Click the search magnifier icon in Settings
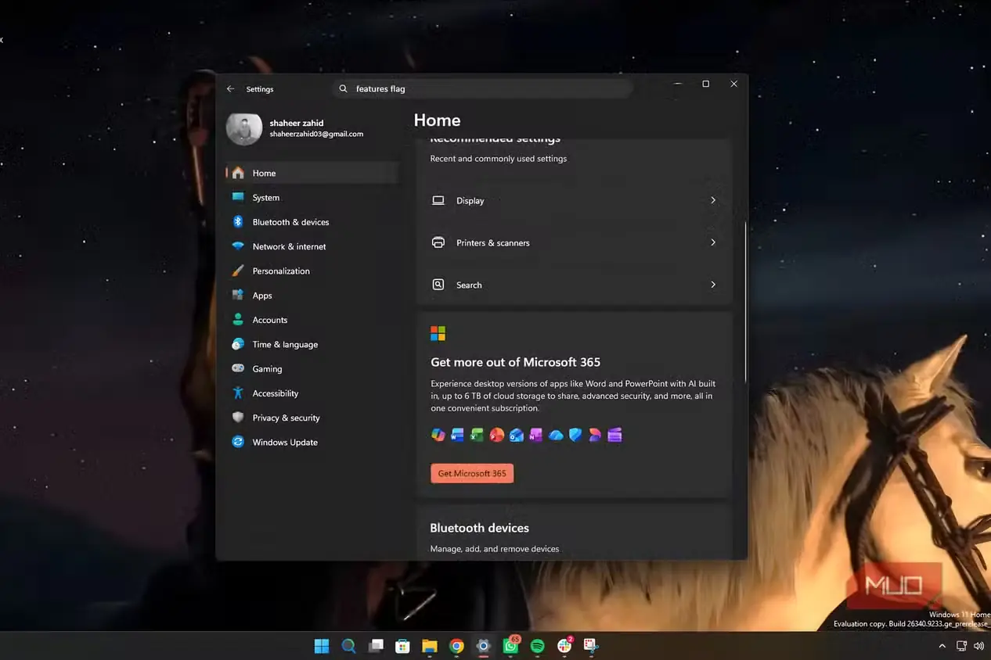This screenshot has width=991, height=660. click(343, 89)
